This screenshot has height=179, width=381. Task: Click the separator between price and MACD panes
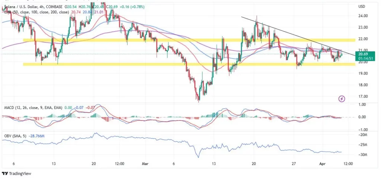pyautogui.click(x=179, y=104)
